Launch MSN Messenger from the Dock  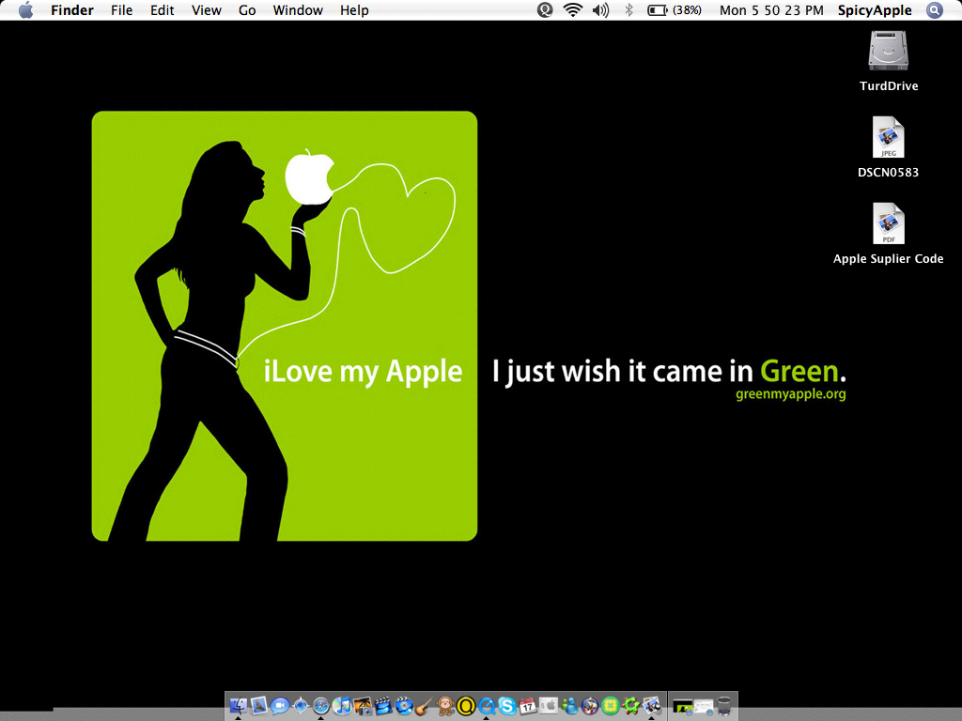pos(569,706)
